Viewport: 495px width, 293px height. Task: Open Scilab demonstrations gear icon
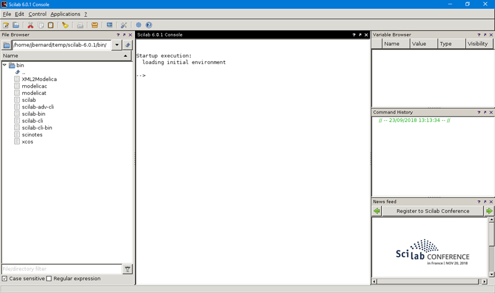pyautogui.click(x=139, y=25)
